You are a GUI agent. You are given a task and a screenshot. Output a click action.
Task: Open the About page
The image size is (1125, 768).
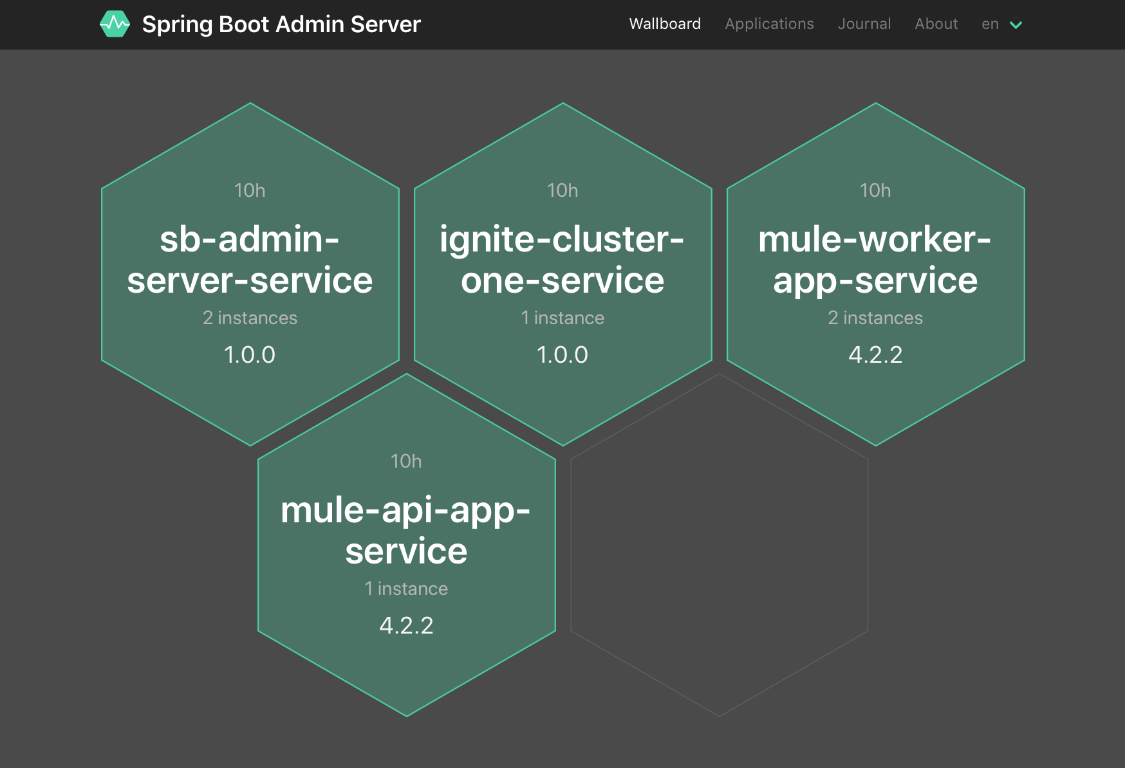point(936,24)
